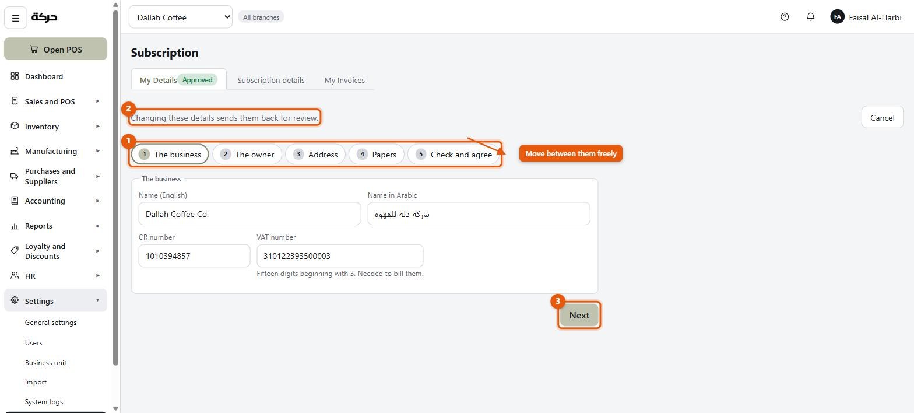914x413 pixels.
Task: Expand Purchases and Suppliers submenu arrow
Action: click(x=97, y=176)
